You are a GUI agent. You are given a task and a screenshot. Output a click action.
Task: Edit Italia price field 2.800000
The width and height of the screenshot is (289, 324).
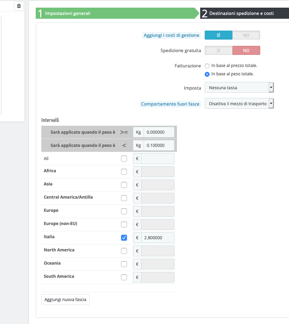[158, 238]
